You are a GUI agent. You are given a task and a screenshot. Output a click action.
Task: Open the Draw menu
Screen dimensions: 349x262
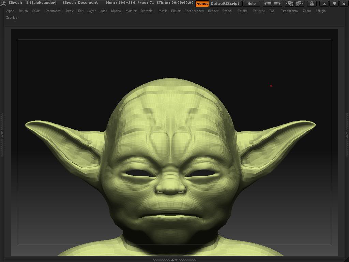click(x=70, y=11)
